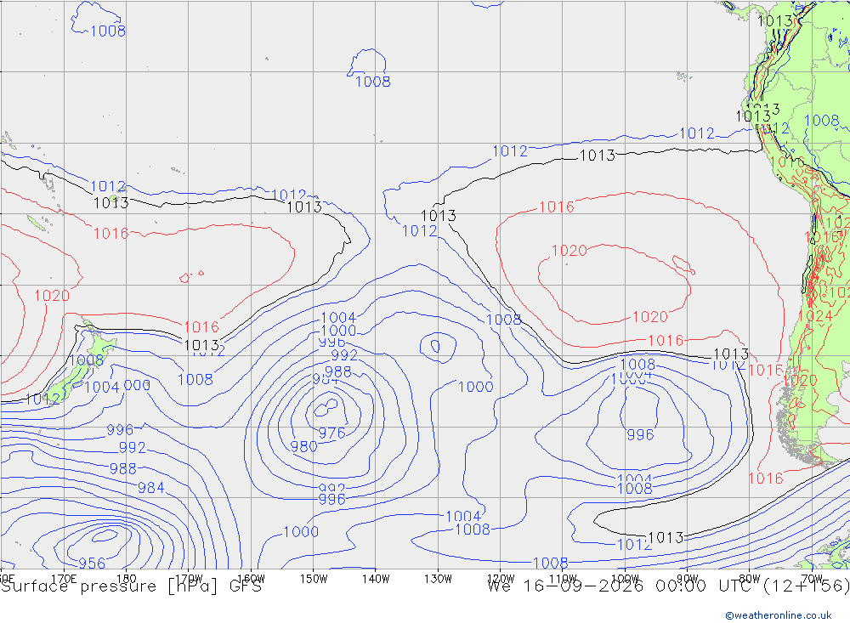This screenshot has width=850, height=623.
Task: Click the 996 low label west of Chile
Action: [x=640, y=435]
